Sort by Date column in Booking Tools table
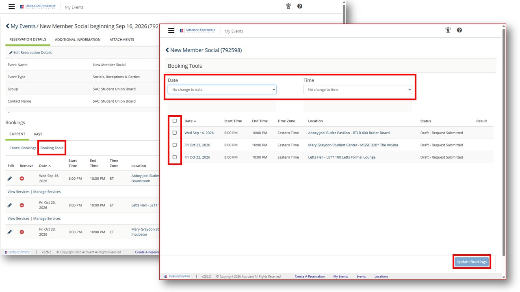This screenshot has width=520, height=292. pyautogui.click(x=190, y=121)
